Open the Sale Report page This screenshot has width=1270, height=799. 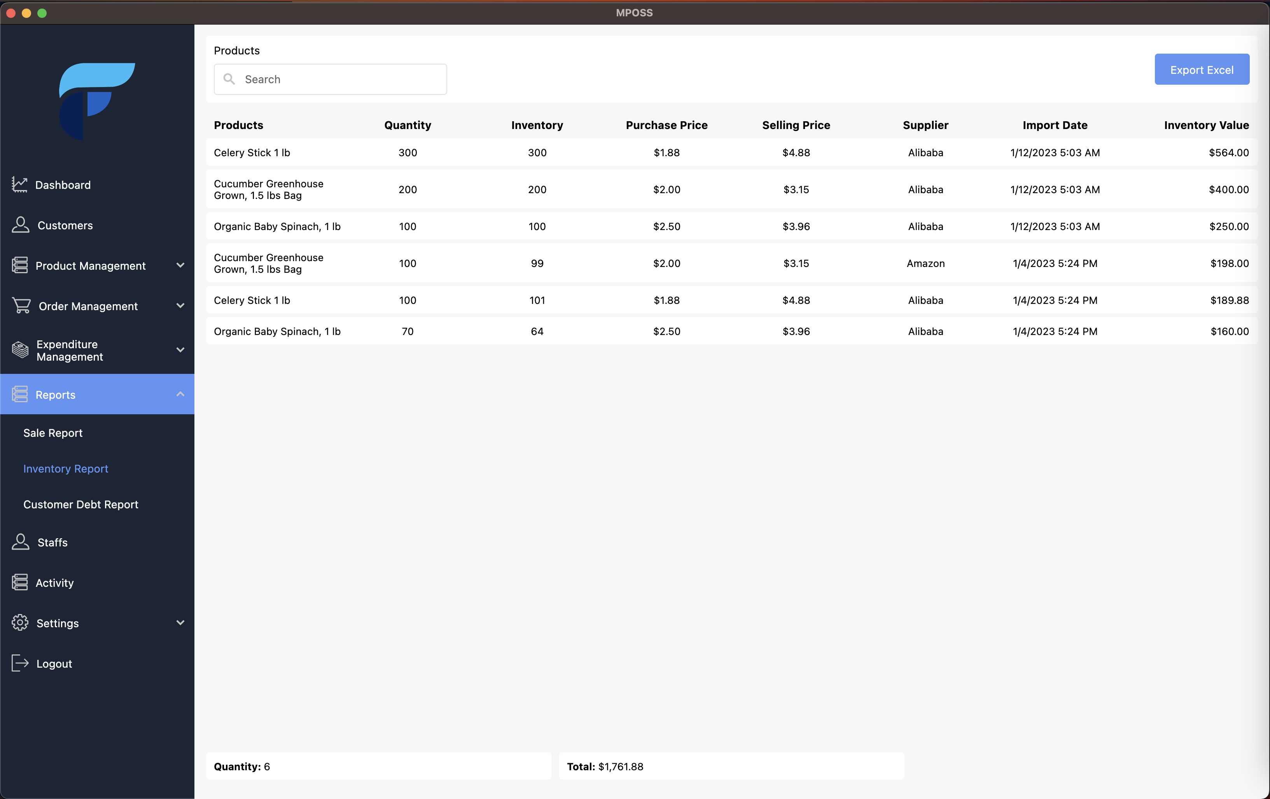click(x=53, y=433)
